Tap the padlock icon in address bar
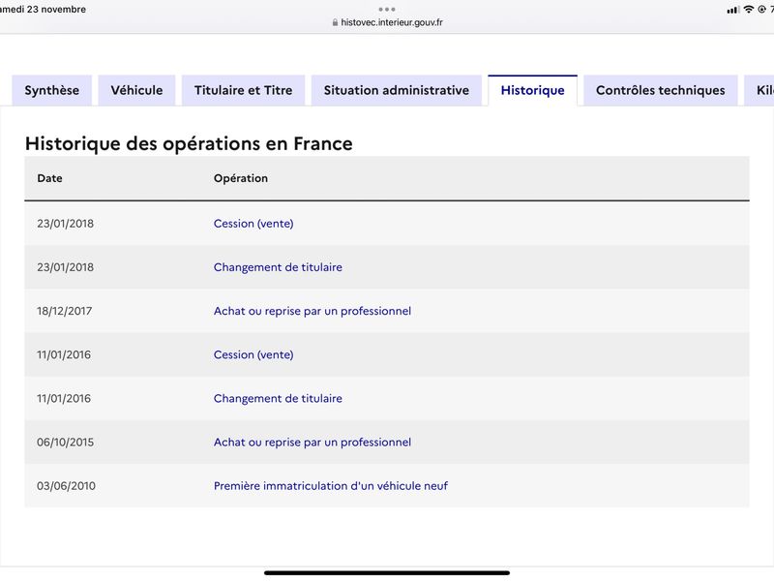 click(x=335, y=22)
